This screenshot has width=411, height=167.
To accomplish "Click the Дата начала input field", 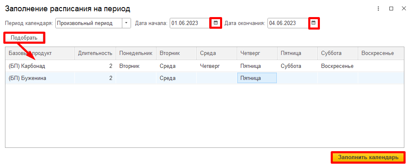I will [189, 23].
